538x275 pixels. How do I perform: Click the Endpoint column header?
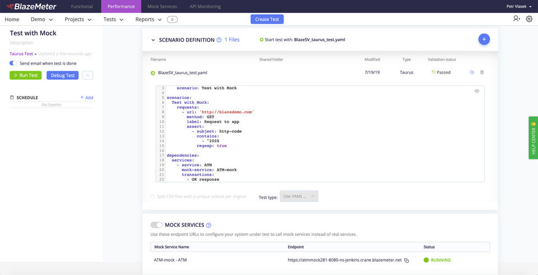pyautogui.click(x=296, y=247)
